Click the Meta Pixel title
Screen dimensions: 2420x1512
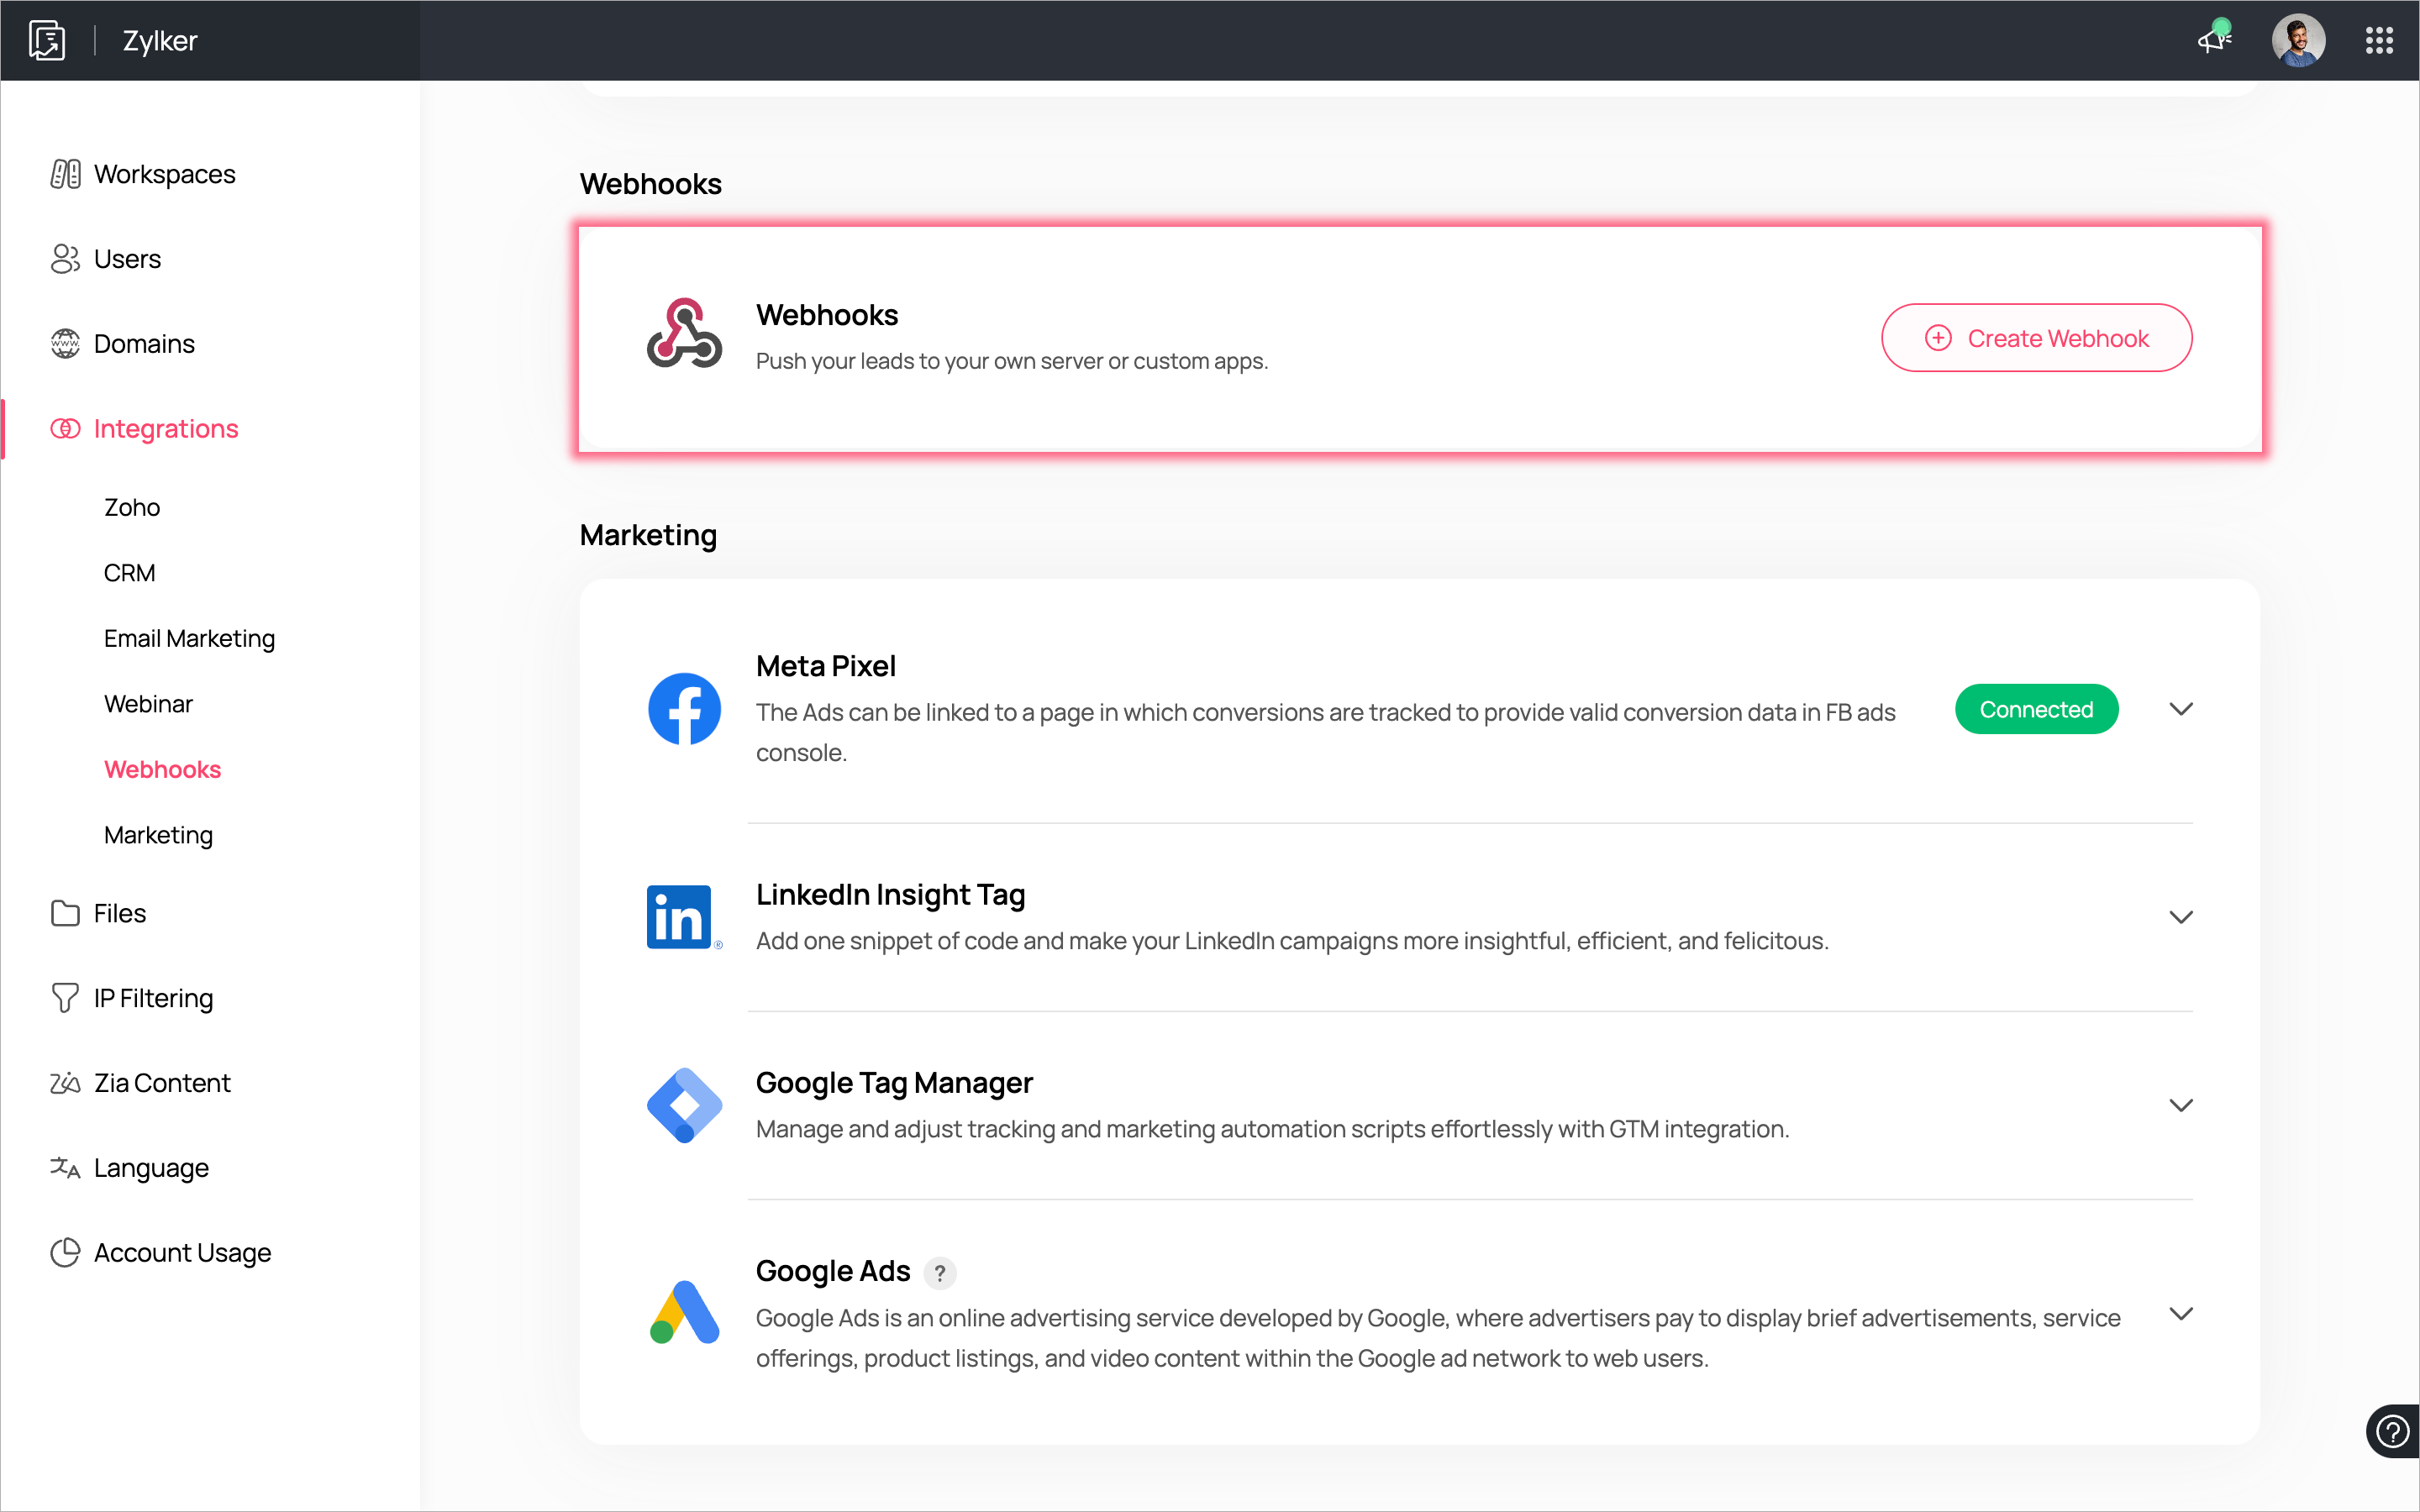point(825,666)
